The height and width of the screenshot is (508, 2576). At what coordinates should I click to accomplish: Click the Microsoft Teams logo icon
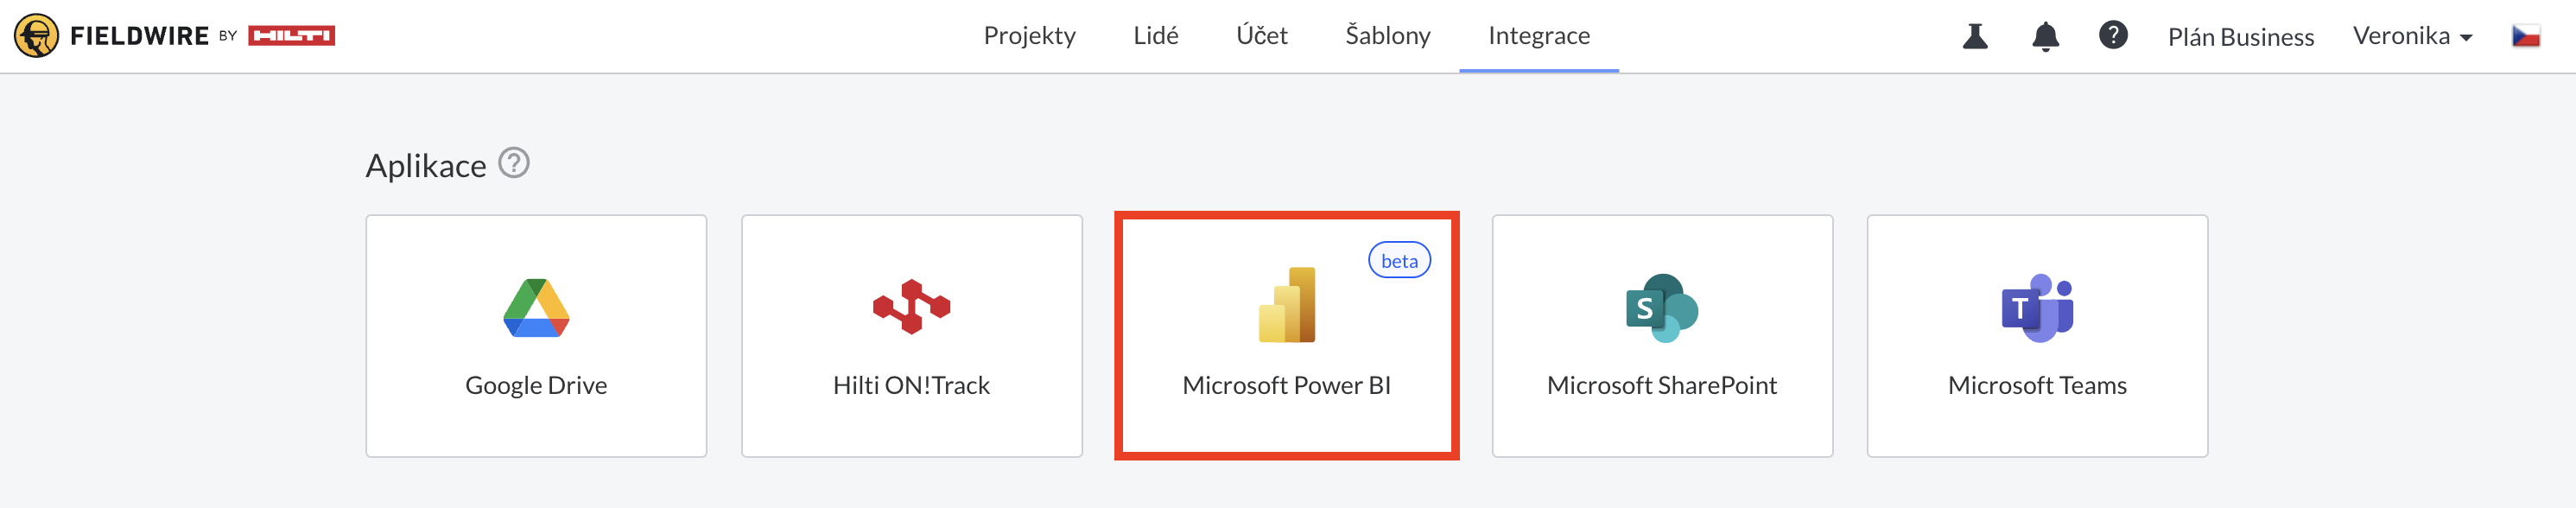point(2037,308)
